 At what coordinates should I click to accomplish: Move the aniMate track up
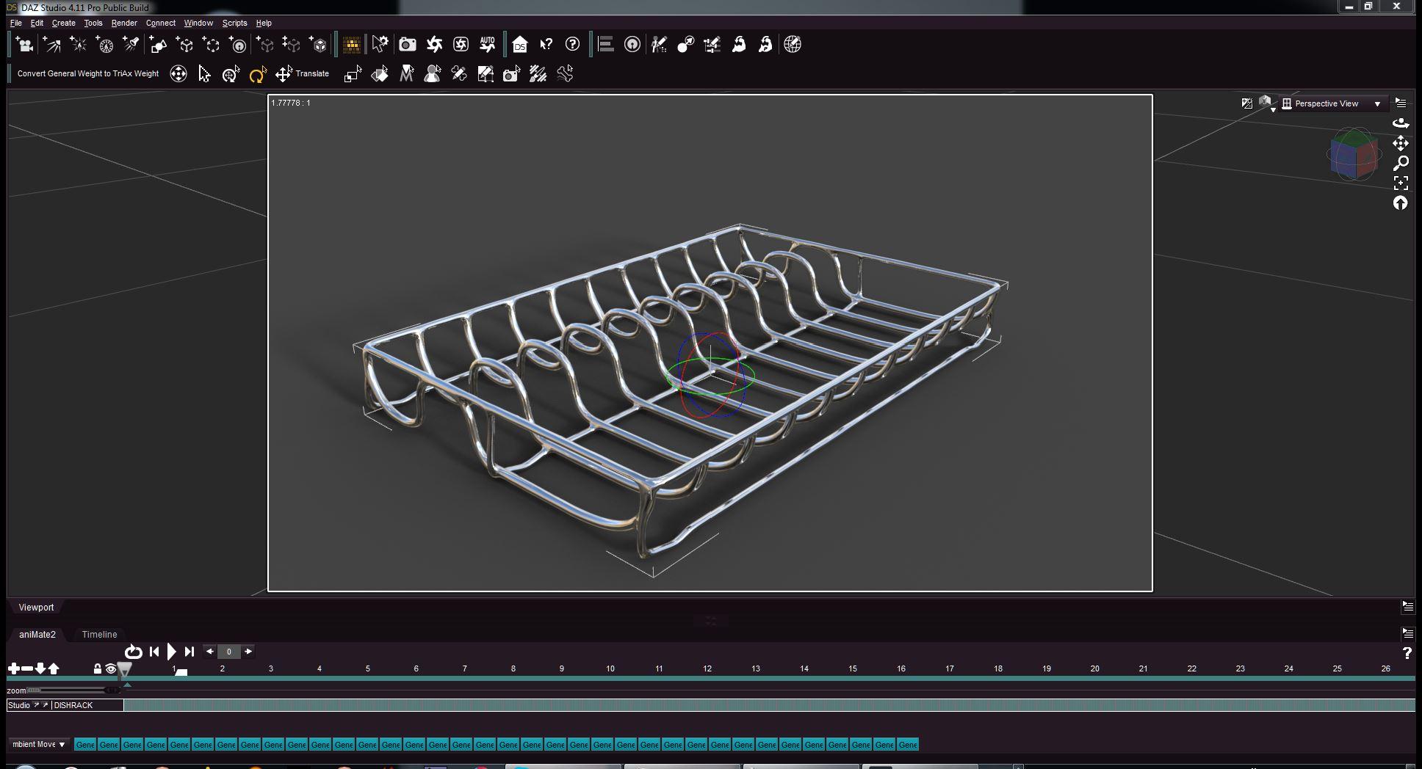[x=54, y=668]
